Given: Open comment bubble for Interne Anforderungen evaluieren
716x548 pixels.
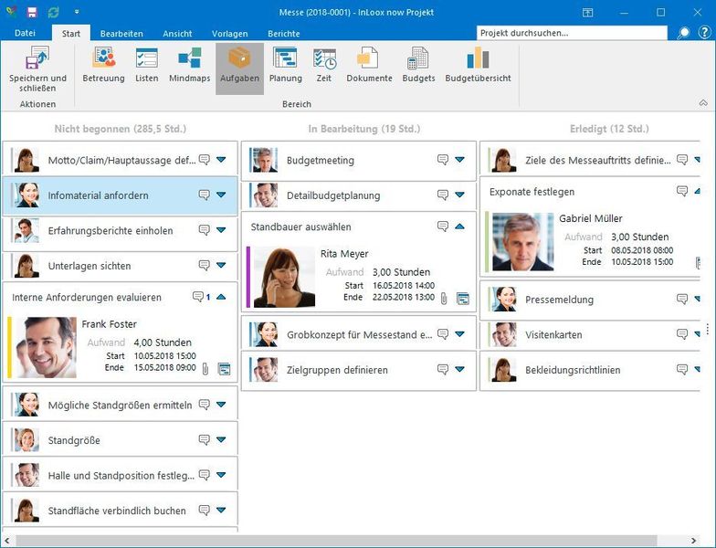Looking at the screenshot, I should tap(197, 297).
